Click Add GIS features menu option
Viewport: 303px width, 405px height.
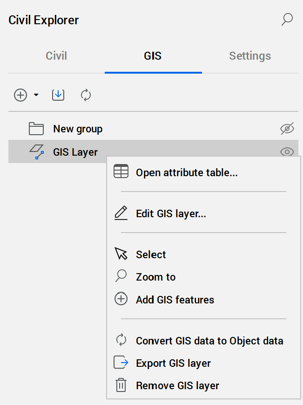tap(175, 300)
